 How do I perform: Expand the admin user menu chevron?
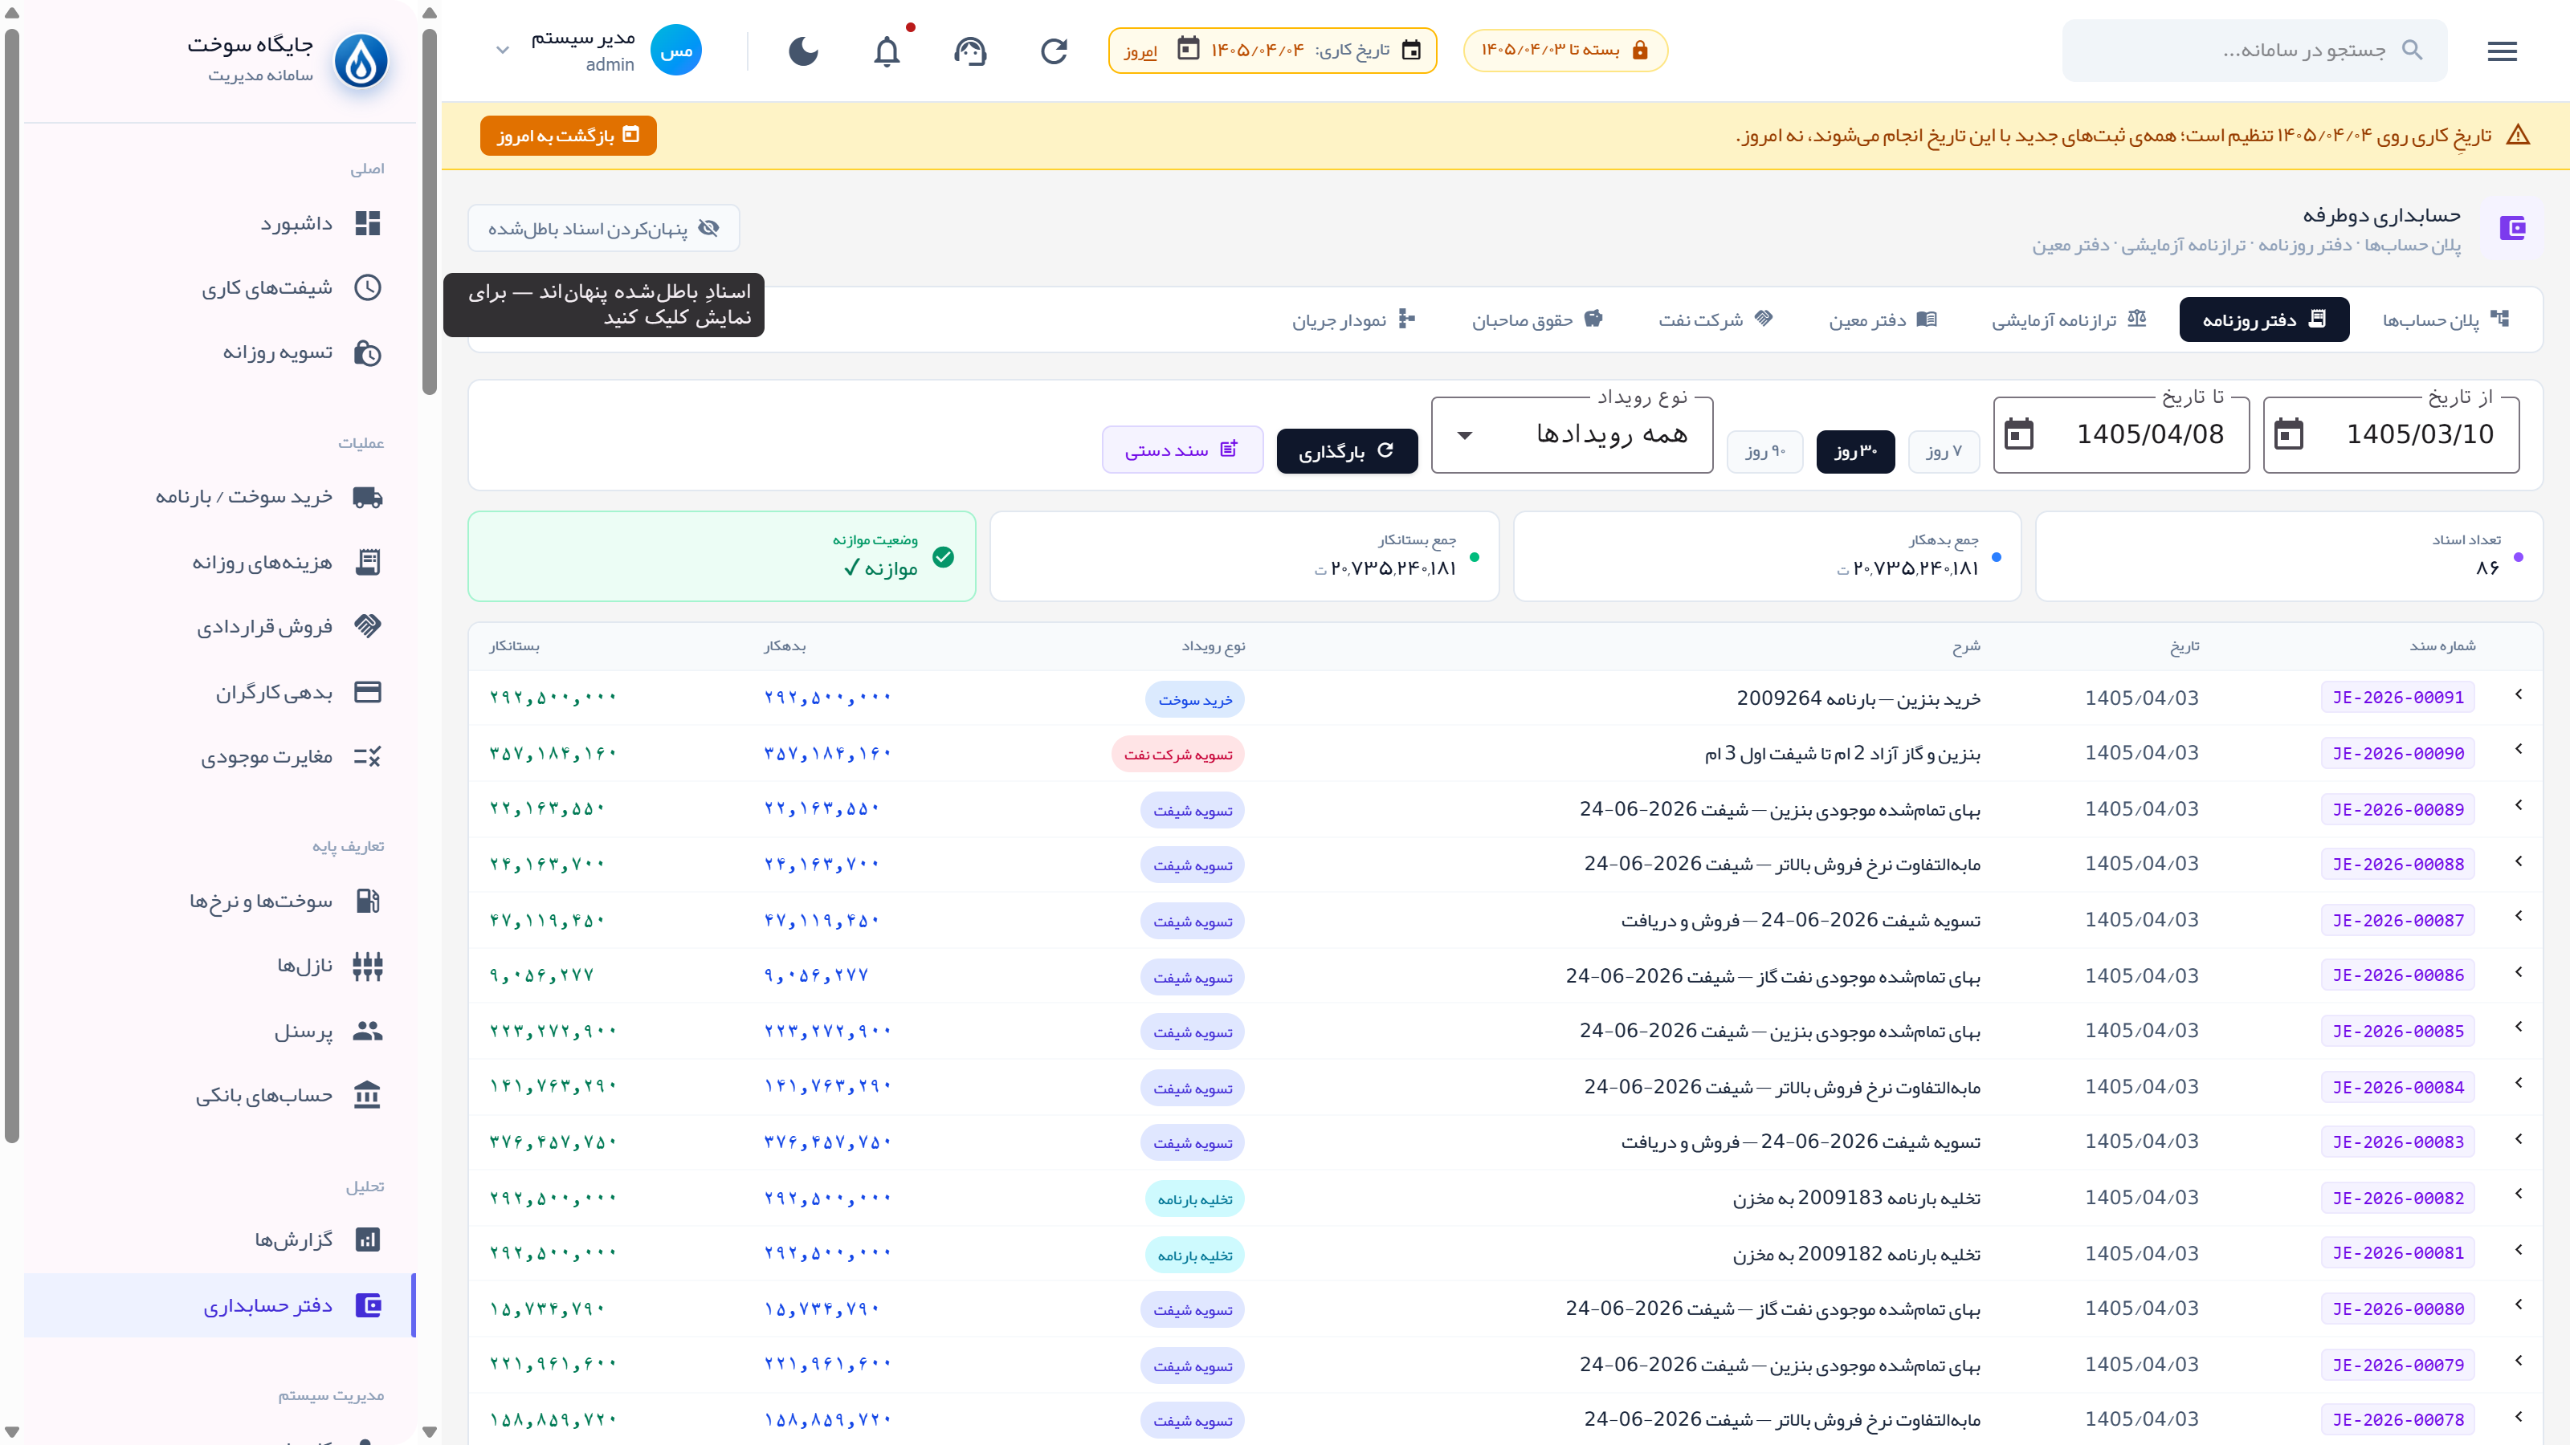[x=503, y=50]
